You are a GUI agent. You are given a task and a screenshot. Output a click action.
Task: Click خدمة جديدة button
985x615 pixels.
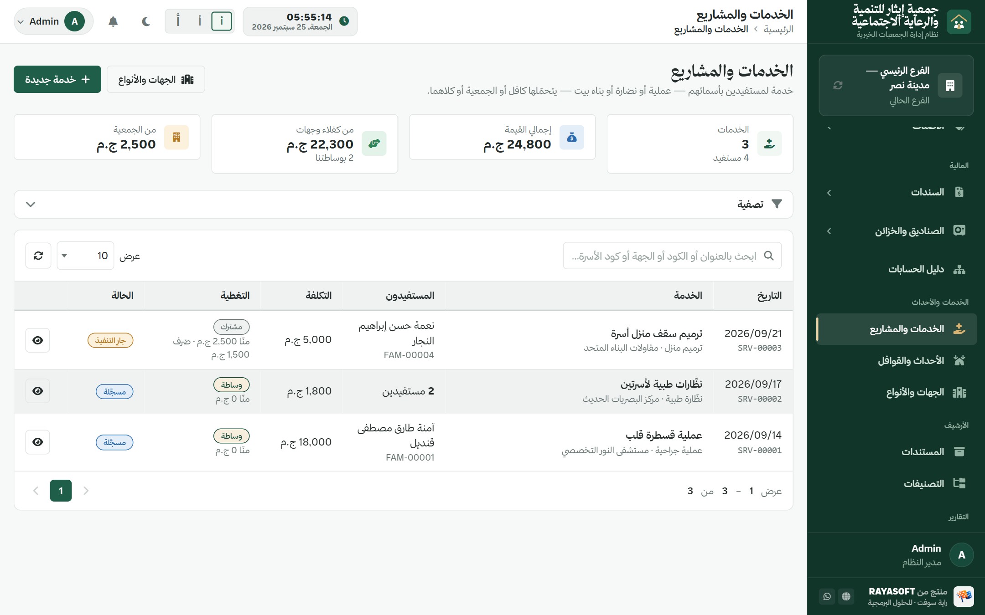57,79
